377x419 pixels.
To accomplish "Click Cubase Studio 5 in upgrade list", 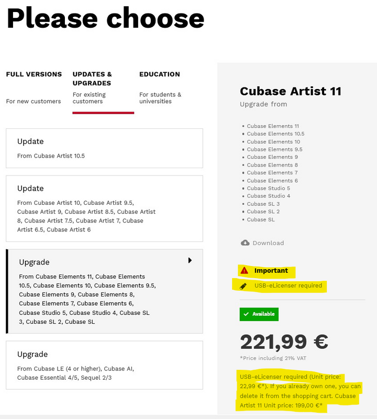I will (x=269, y=188).
